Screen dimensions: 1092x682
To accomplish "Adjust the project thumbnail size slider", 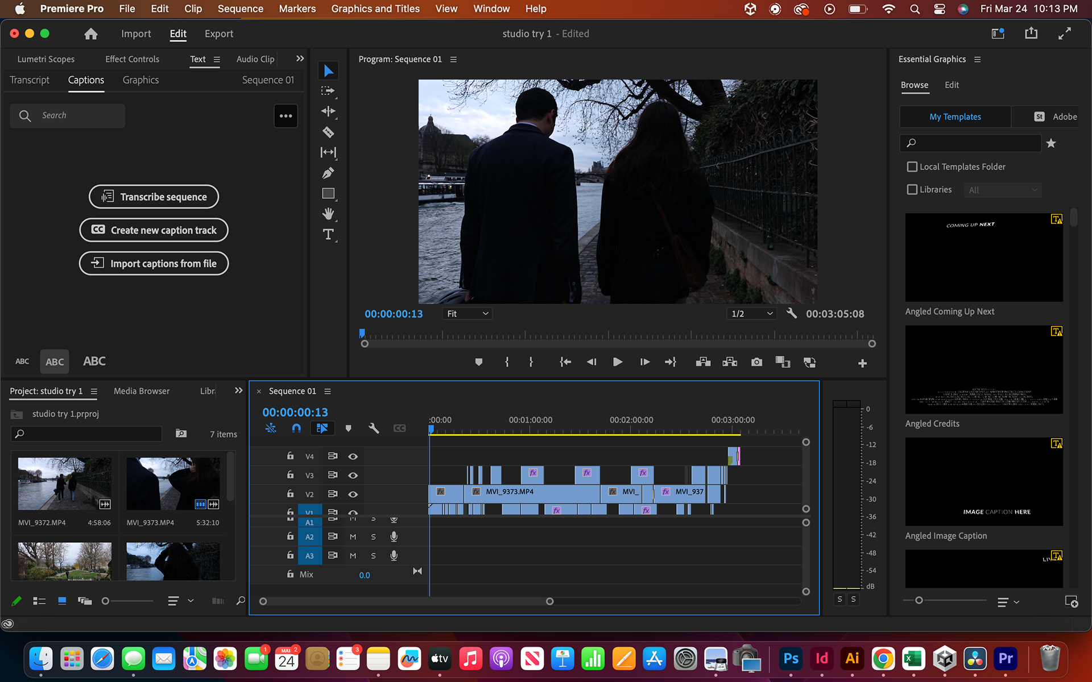I will (x=105, y=601).
